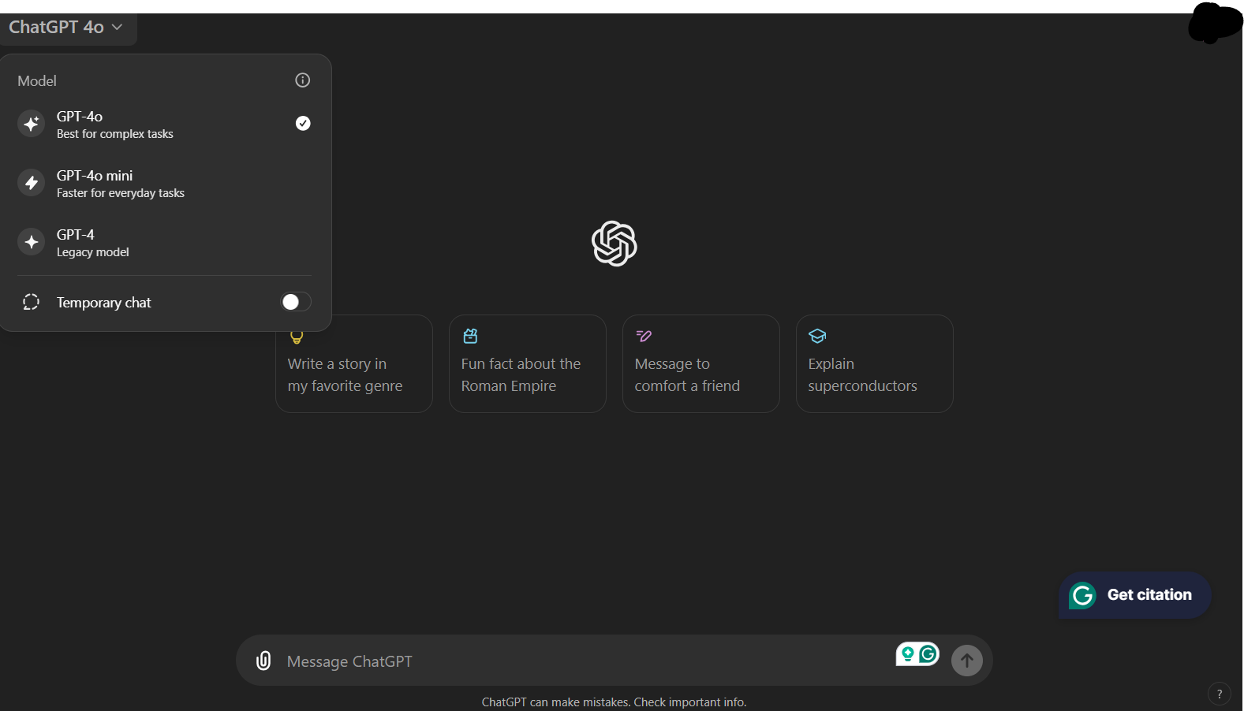Click the 'ChatGPT can make mistakes' disclaimer

[x=615, y=702]
